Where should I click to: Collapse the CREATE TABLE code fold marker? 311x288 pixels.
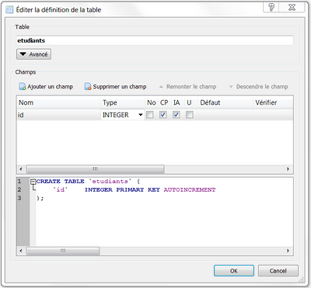tap(33, 182)
